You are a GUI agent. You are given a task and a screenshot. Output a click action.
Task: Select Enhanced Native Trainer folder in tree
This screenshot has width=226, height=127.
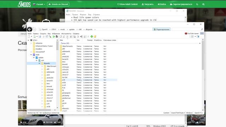[x=44, y=46]
